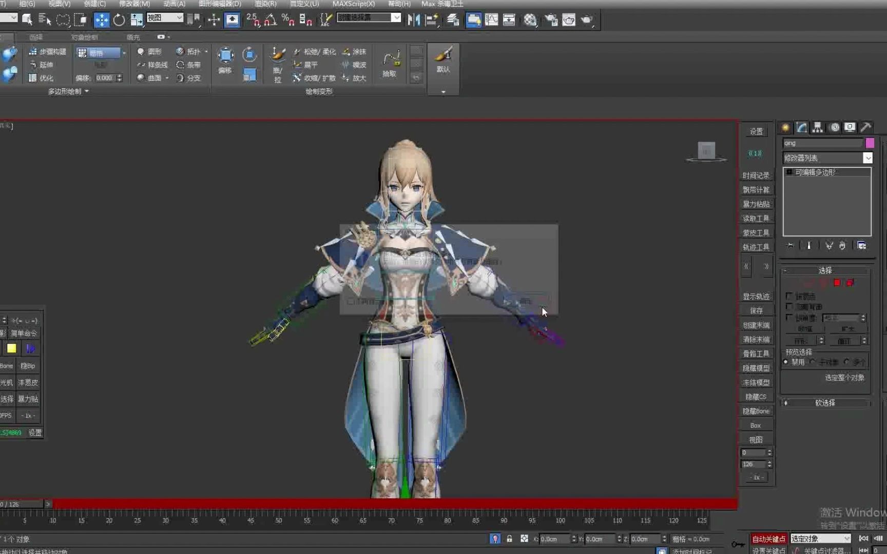Open the 渲染(R) menu

(265, 4)
